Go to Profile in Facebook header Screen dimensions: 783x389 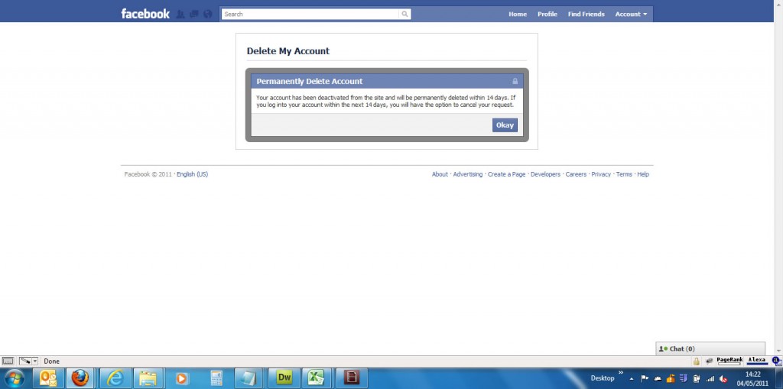tap(547, 14)
